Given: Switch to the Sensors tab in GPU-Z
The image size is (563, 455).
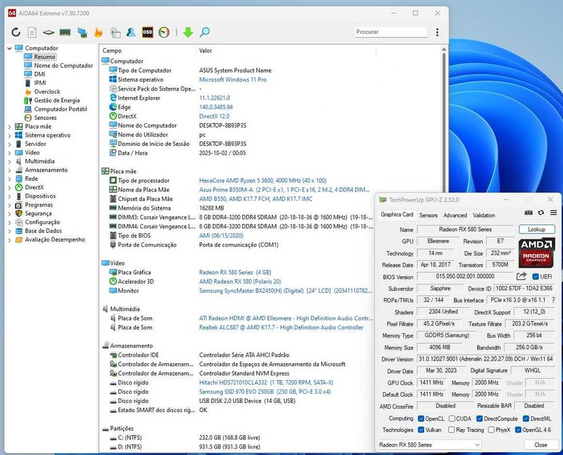Looking at the screenshot, I should click(x=428, y=215).
